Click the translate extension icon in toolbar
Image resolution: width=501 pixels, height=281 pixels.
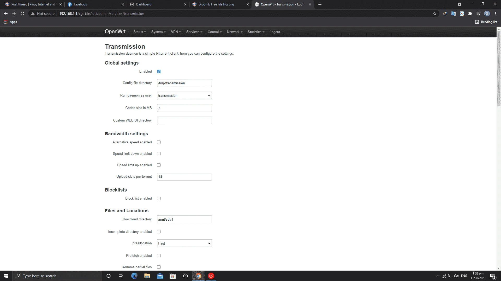[x=453, y=14]
